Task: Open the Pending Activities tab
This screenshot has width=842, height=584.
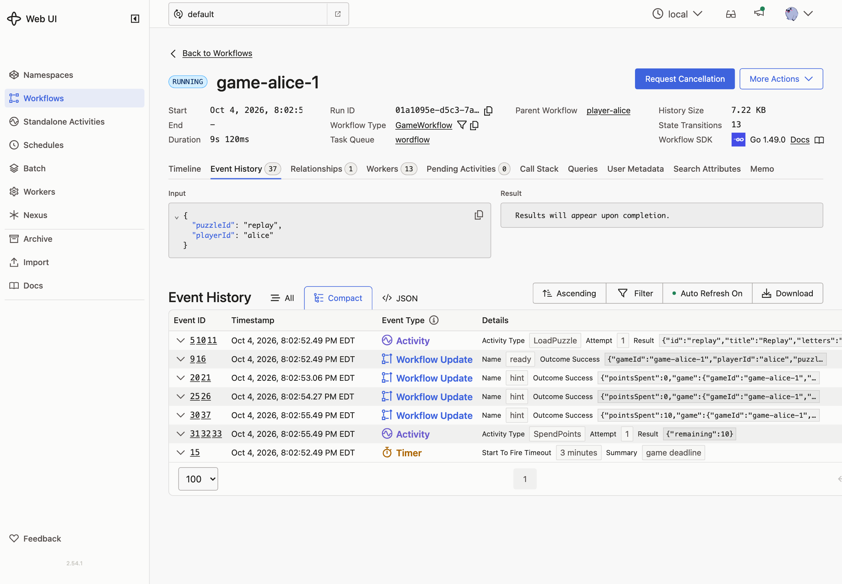Action: pyautogui.click(x=468, y=169)
